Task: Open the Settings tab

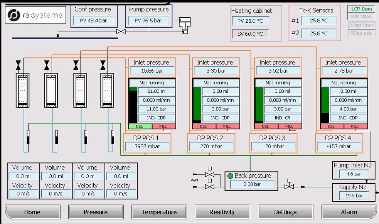Action: [285, 212]
